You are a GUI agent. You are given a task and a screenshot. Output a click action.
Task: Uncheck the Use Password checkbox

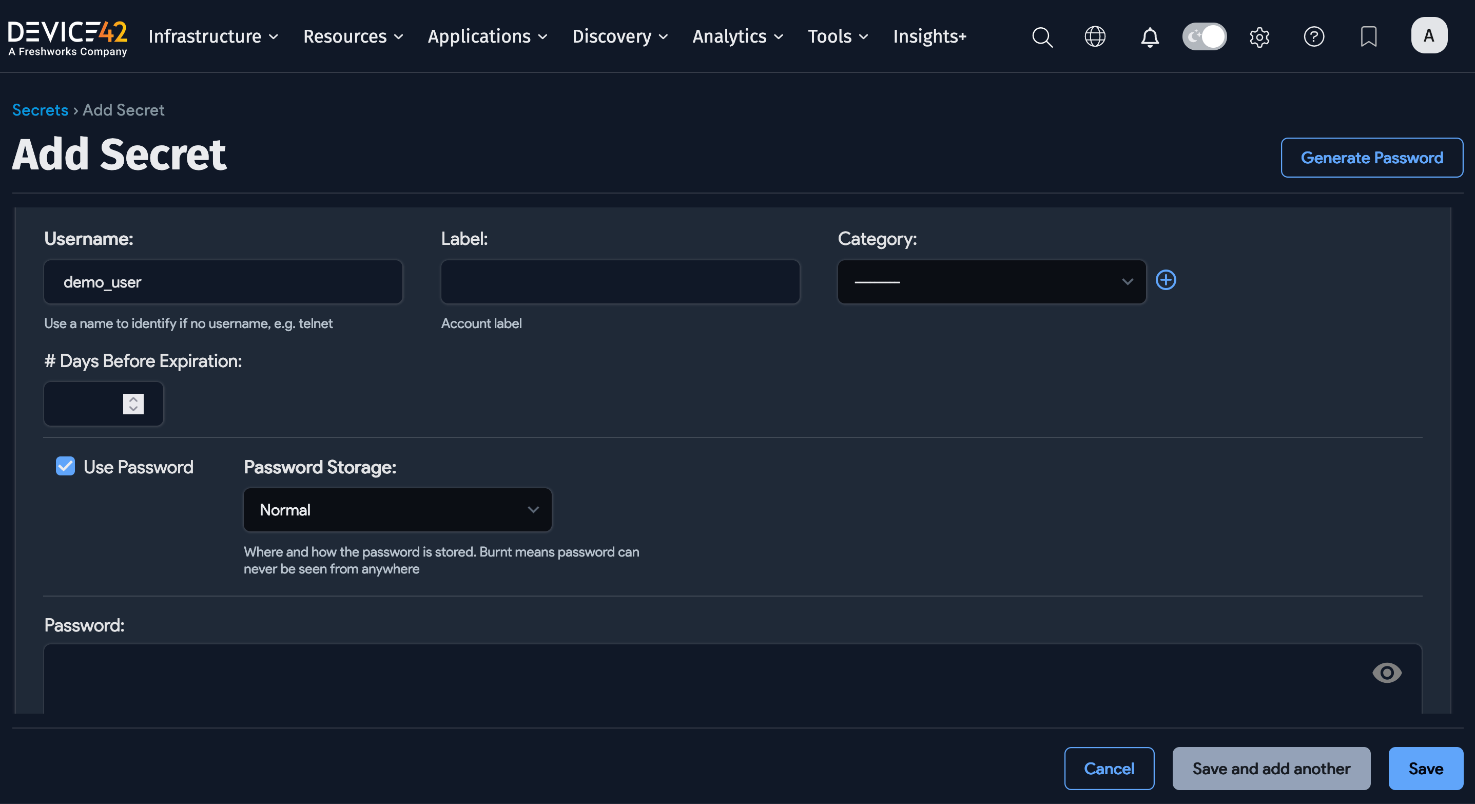point(65,466)
